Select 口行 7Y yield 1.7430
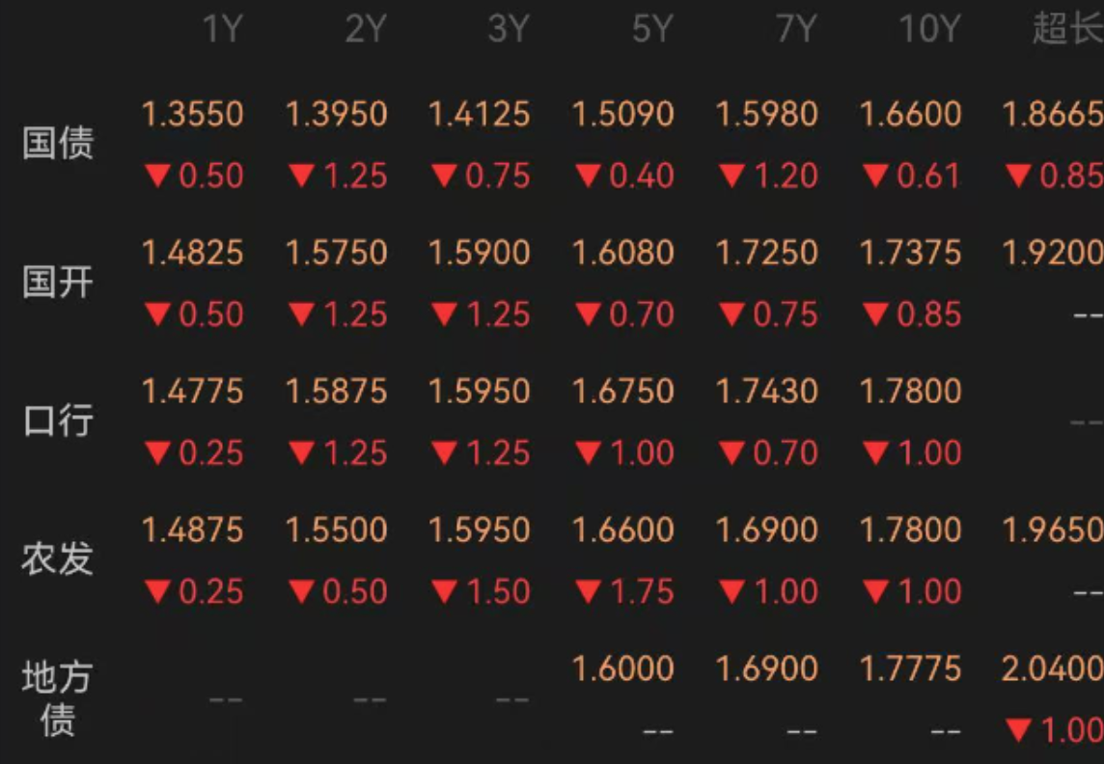The width and height of the screenshot is (1104, 764). [767, 391]
